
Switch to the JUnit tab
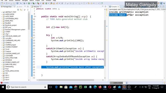tap(19, 7)
